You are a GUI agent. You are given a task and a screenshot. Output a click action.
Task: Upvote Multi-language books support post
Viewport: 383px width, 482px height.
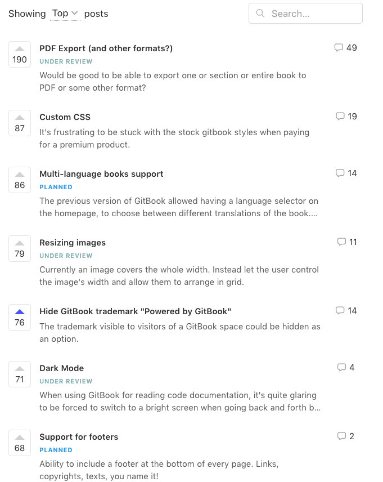[x=20, y=180]
